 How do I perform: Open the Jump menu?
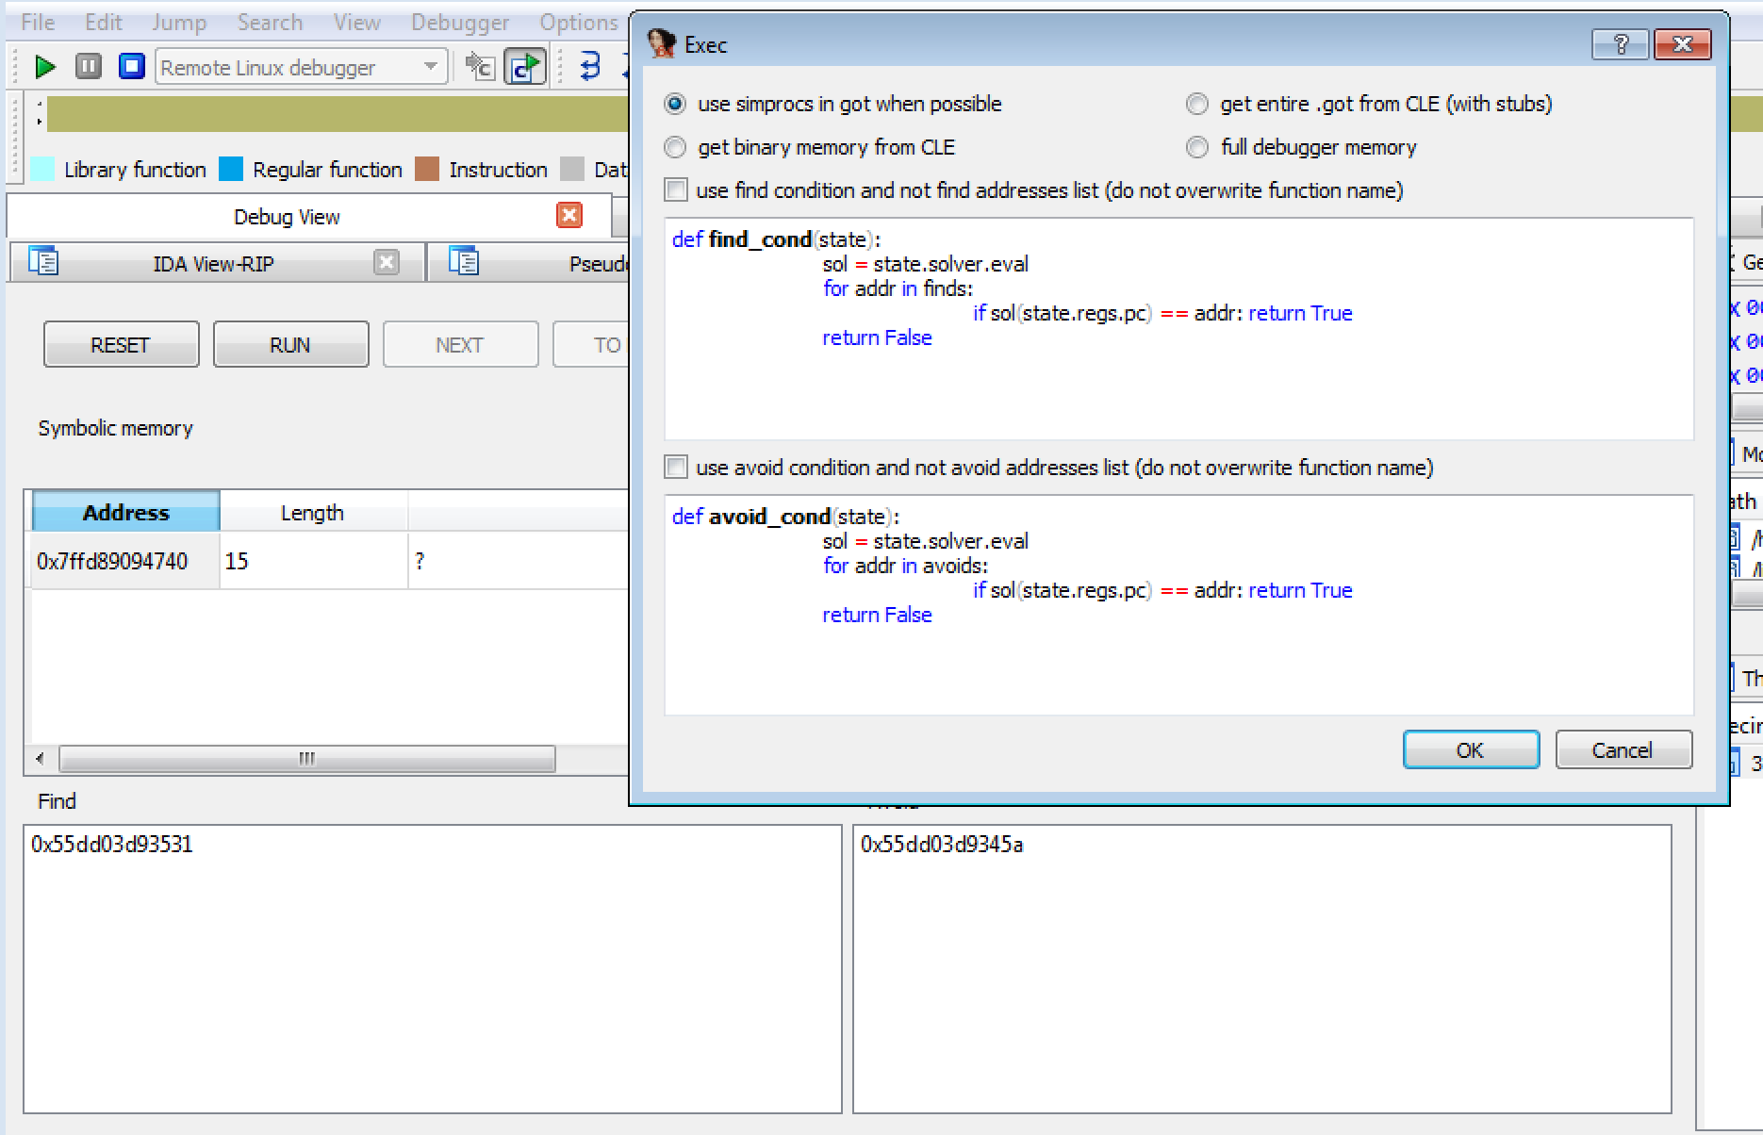(179, 22)
